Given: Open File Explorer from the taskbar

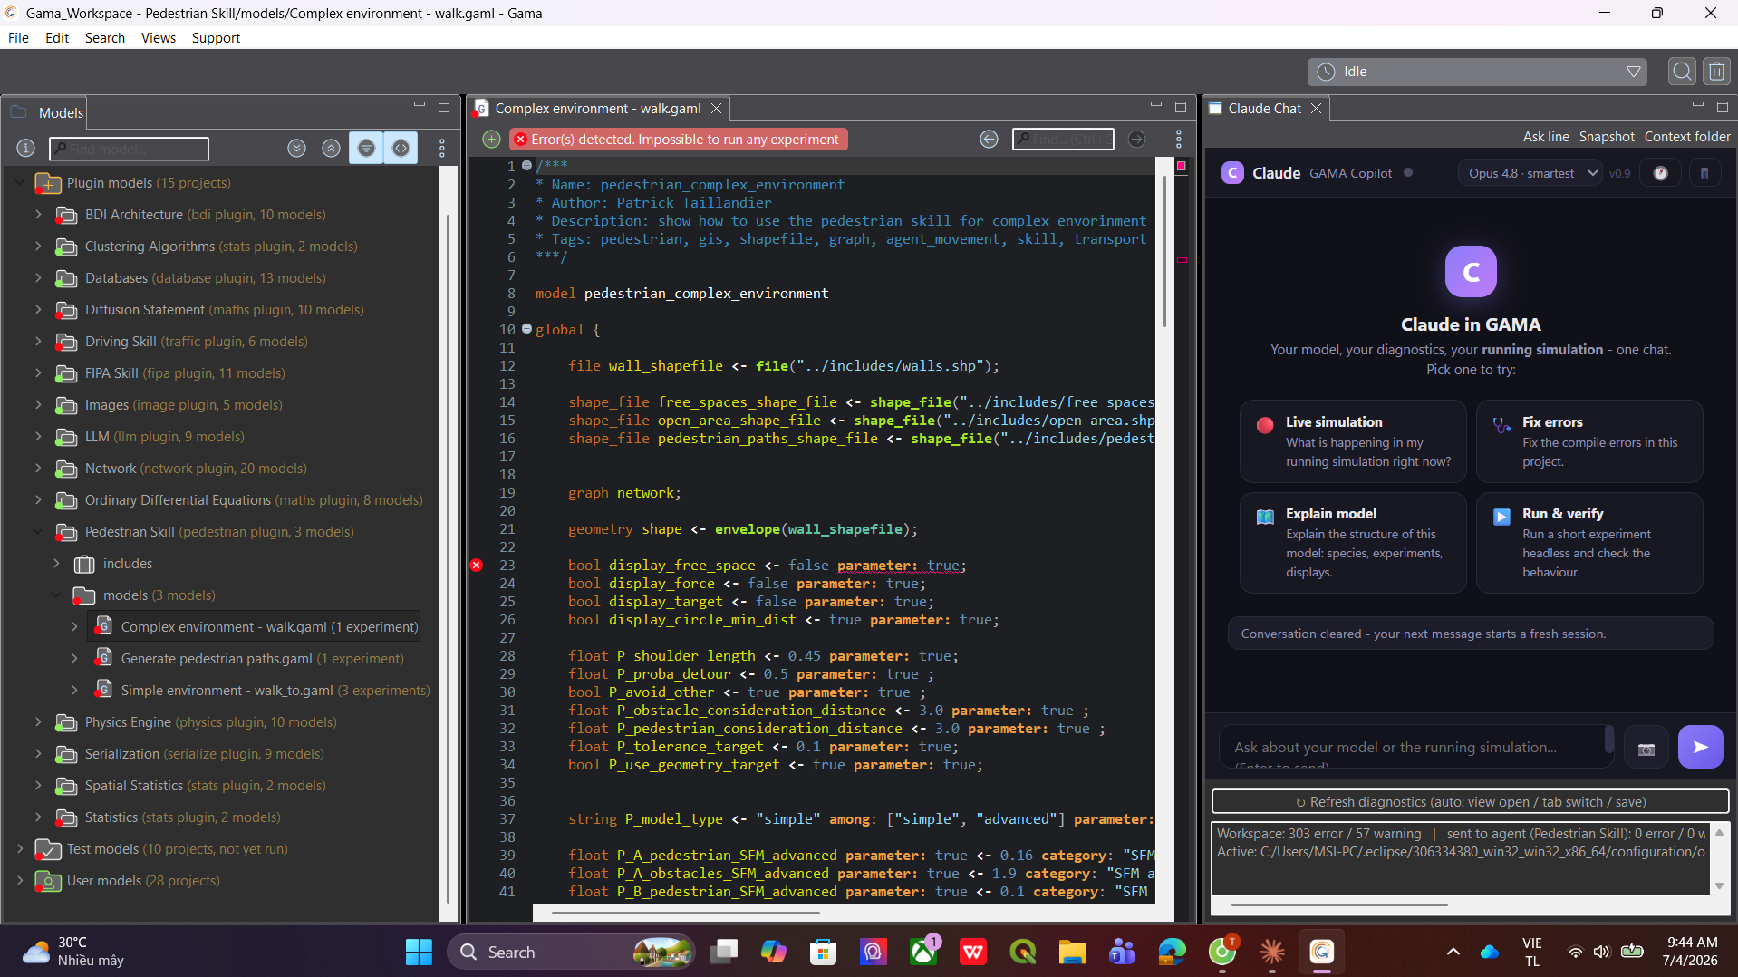Looking at the screenshot, I should tap(1072, 952).
